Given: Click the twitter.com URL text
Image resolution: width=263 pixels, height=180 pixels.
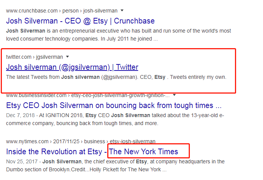Looking at the screenshot, I should click(x=19, y=57).
